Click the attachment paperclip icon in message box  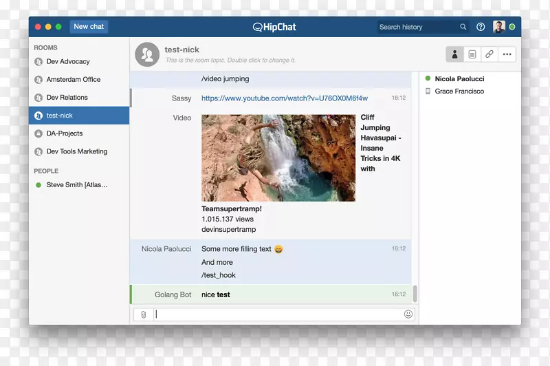(x=144, y=314)
